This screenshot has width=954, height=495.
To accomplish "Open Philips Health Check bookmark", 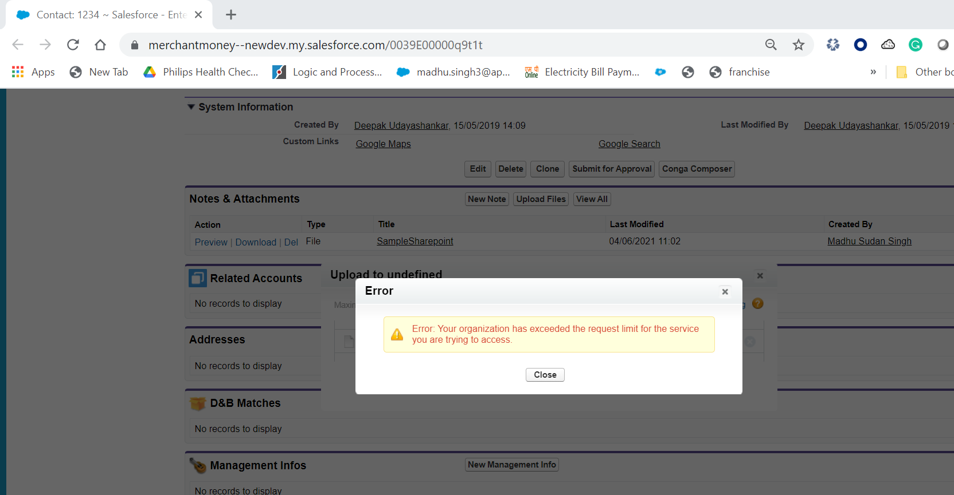I will tap(201, 72).
